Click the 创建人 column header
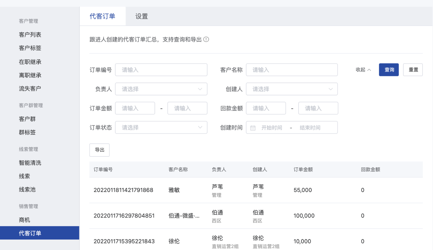The image size is (433, 250). tap(260, 170)
